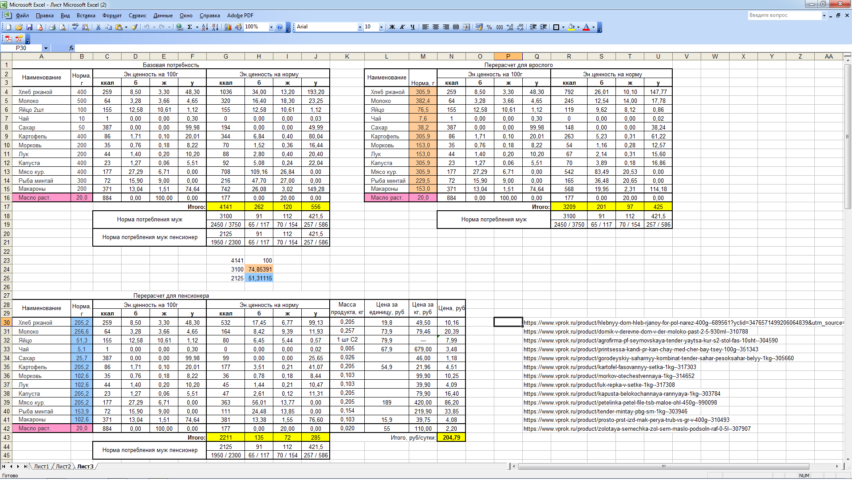Print the sheet with the printer icon
This screenshot has width=852, height=480.
(x=52, y=27)
